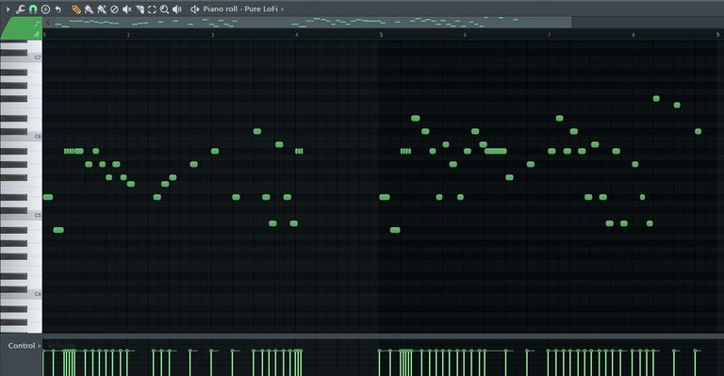Select the Draw pencil tool
Viewport: 724px width, 376px height.
[x=76, y=8]
